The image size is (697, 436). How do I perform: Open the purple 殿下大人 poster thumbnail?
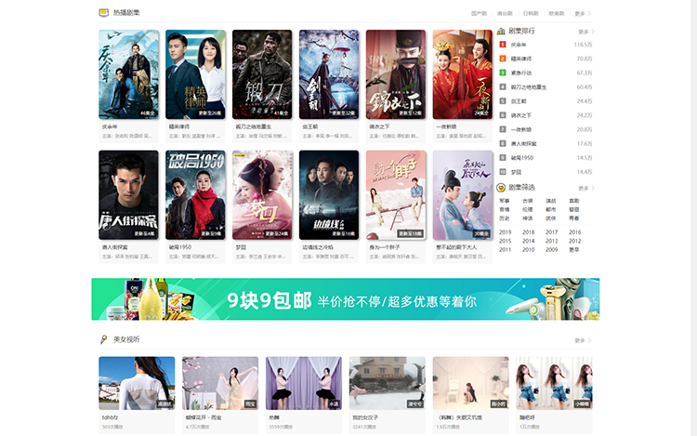463,194
